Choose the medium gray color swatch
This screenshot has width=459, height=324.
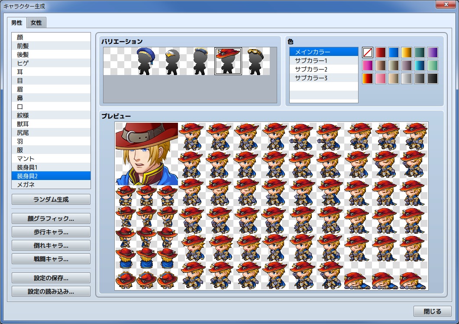pyautogui.click(x=420, y=79)
